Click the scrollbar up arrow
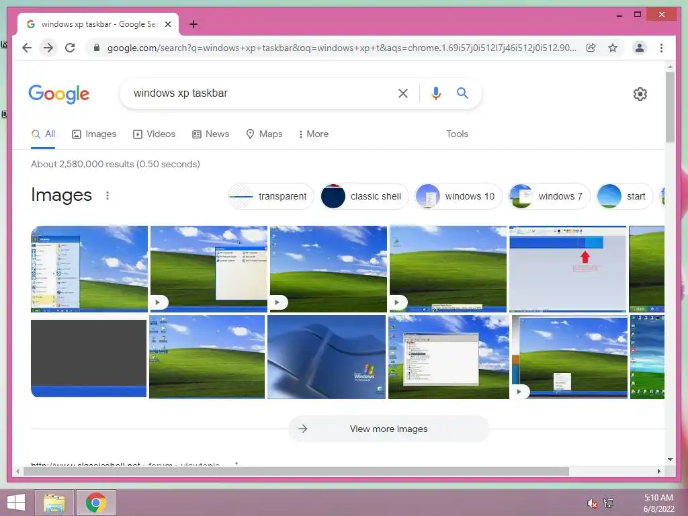Image resolution: width=688 pixels, height=516 pixels. coord(670,67)
